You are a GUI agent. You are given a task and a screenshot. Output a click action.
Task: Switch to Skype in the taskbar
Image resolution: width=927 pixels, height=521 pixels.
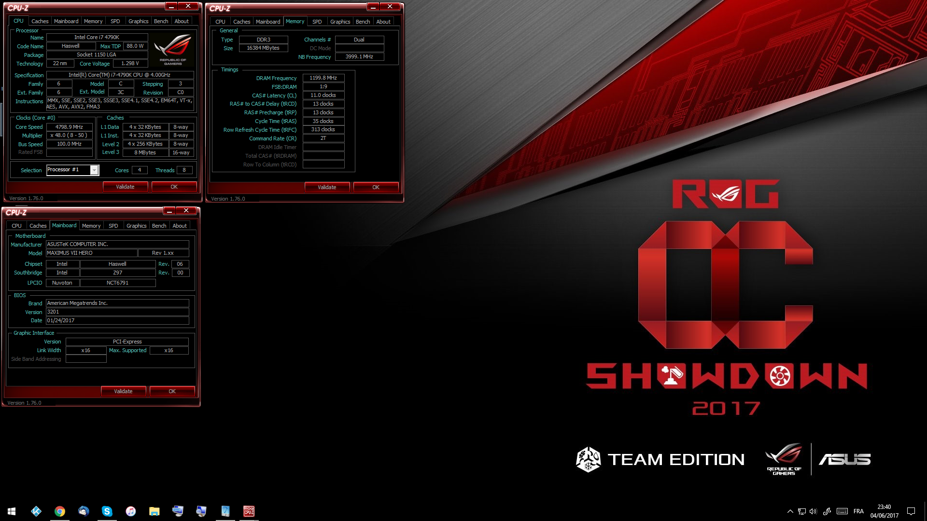[107, 511]
